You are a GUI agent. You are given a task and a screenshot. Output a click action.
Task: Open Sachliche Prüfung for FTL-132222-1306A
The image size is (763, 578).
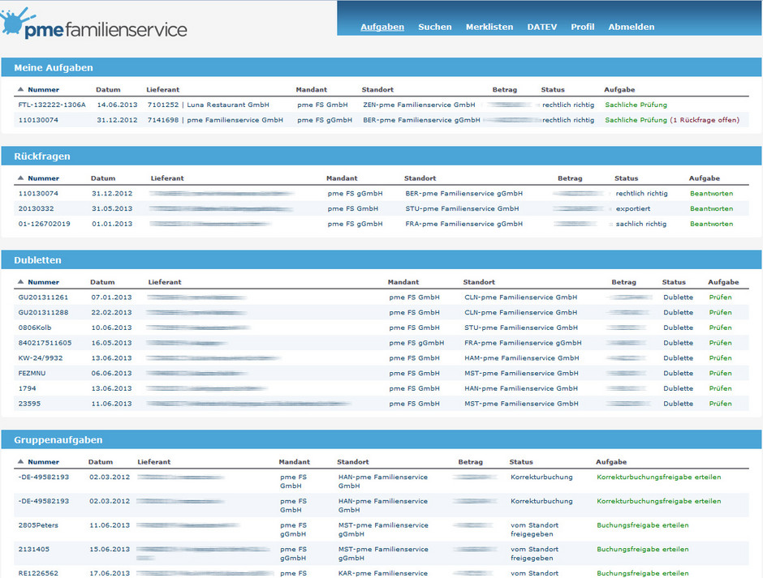coord(636,105)
